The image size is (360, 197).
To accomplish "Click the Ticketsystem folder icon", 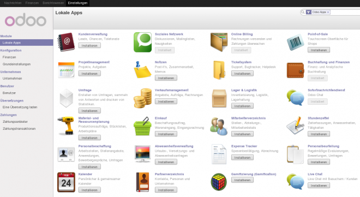I will [x=219, y=70].
